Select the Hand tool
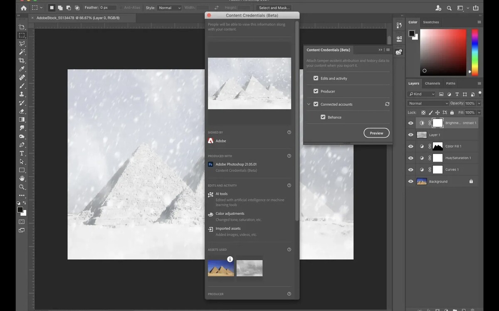The width and height of the screenshot is (499, 311). pos(22,179)
